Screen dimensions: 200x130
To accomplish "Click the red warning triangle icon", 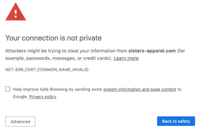I will click(x=15, y=12).
